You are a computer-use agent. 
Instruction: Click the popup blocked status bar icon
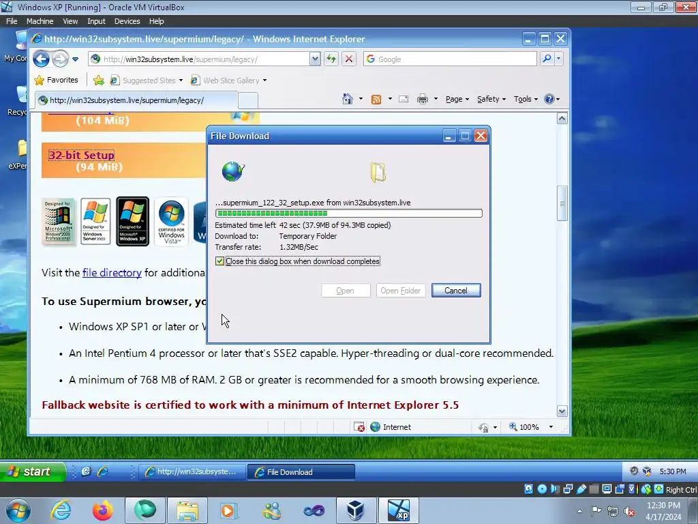pyautogui.click(x=359, y=427)
